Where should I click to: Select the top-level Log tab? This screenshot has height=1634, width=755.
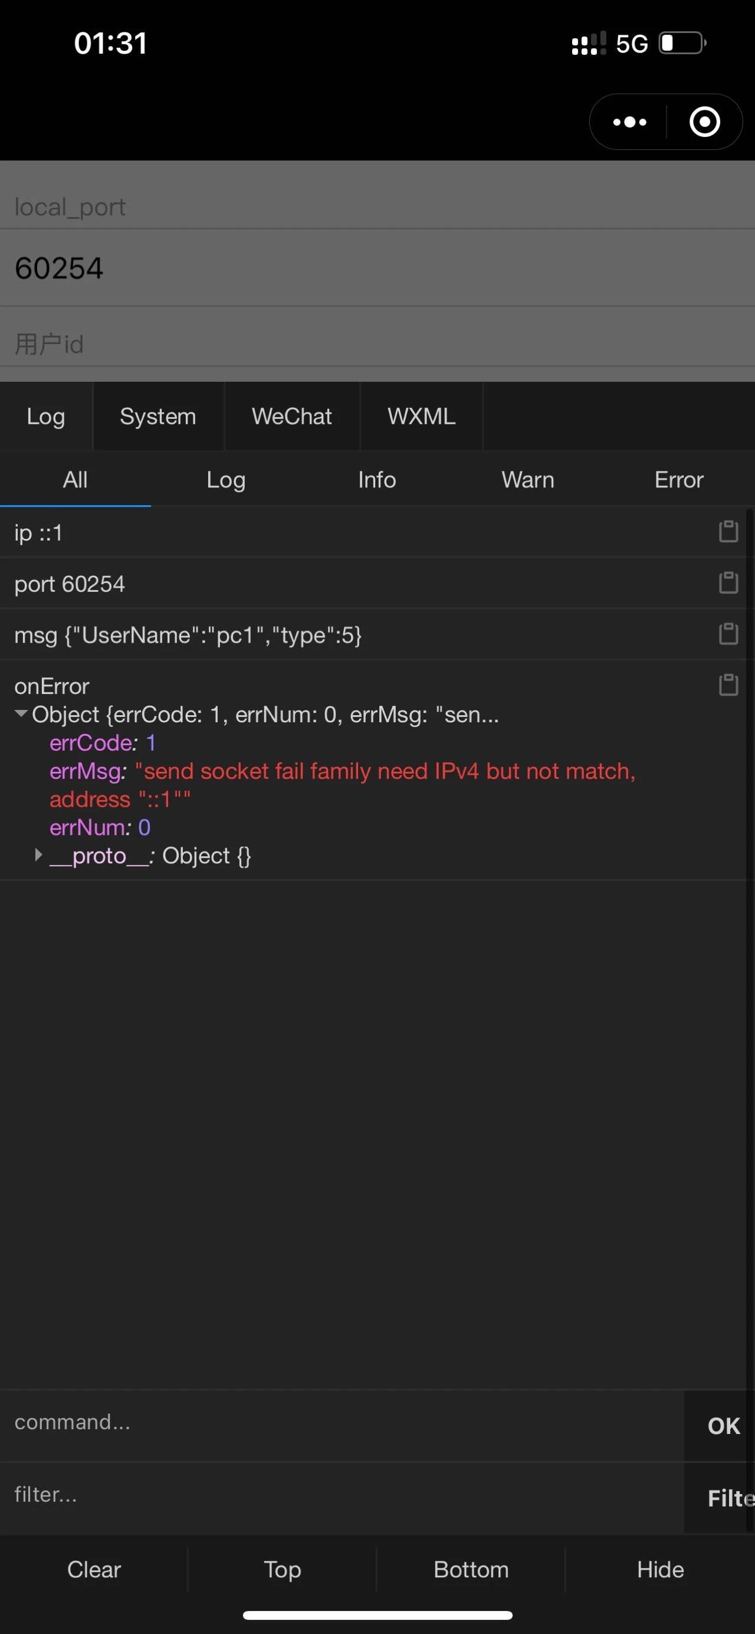pyautogui.click(x=45, y=416)
